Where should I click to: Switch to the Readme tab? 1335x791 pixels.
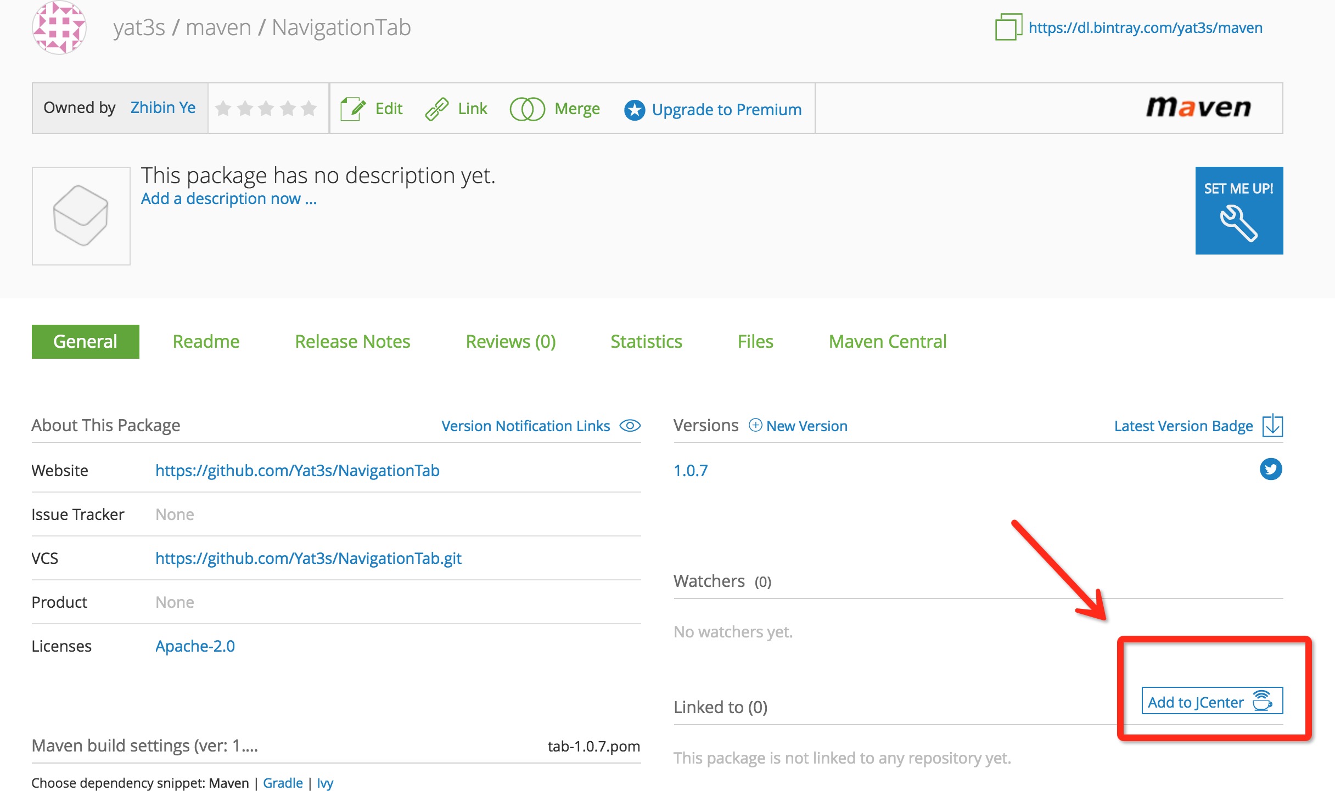(x=206, y=341)
